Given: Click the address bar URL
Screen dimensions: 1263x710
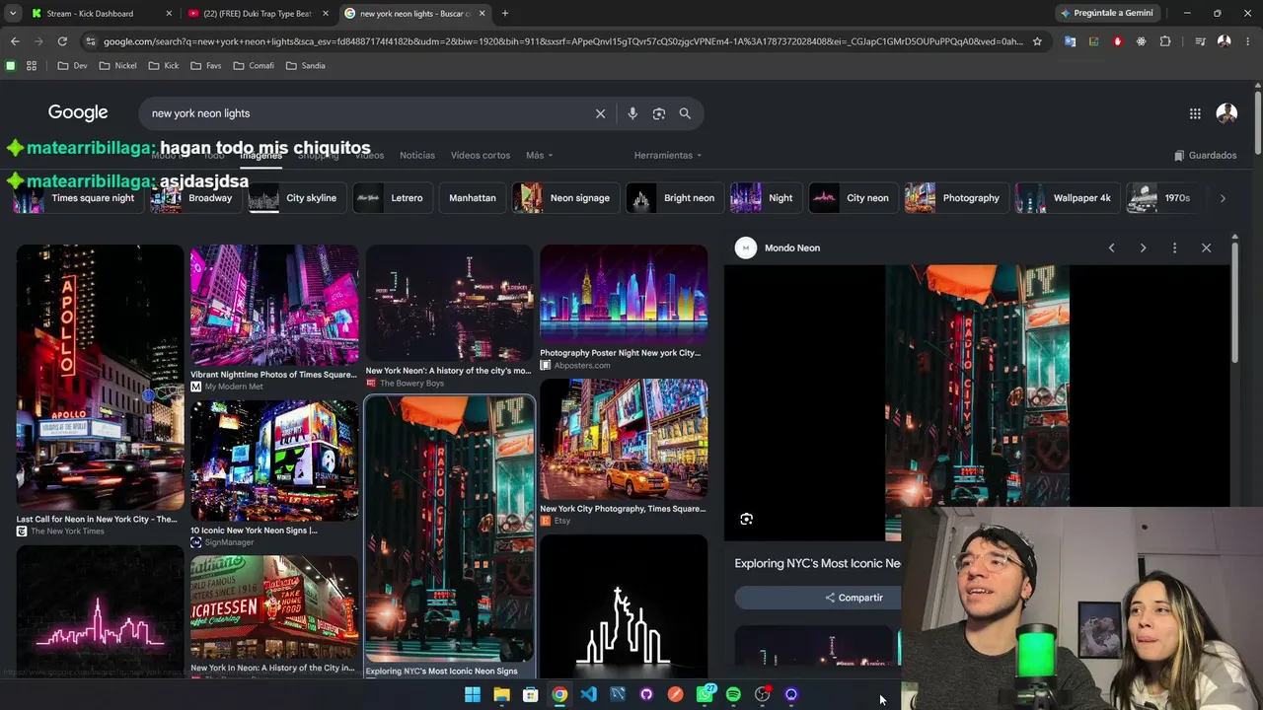Looking at the screenshot, I should [x=562, y=41].
